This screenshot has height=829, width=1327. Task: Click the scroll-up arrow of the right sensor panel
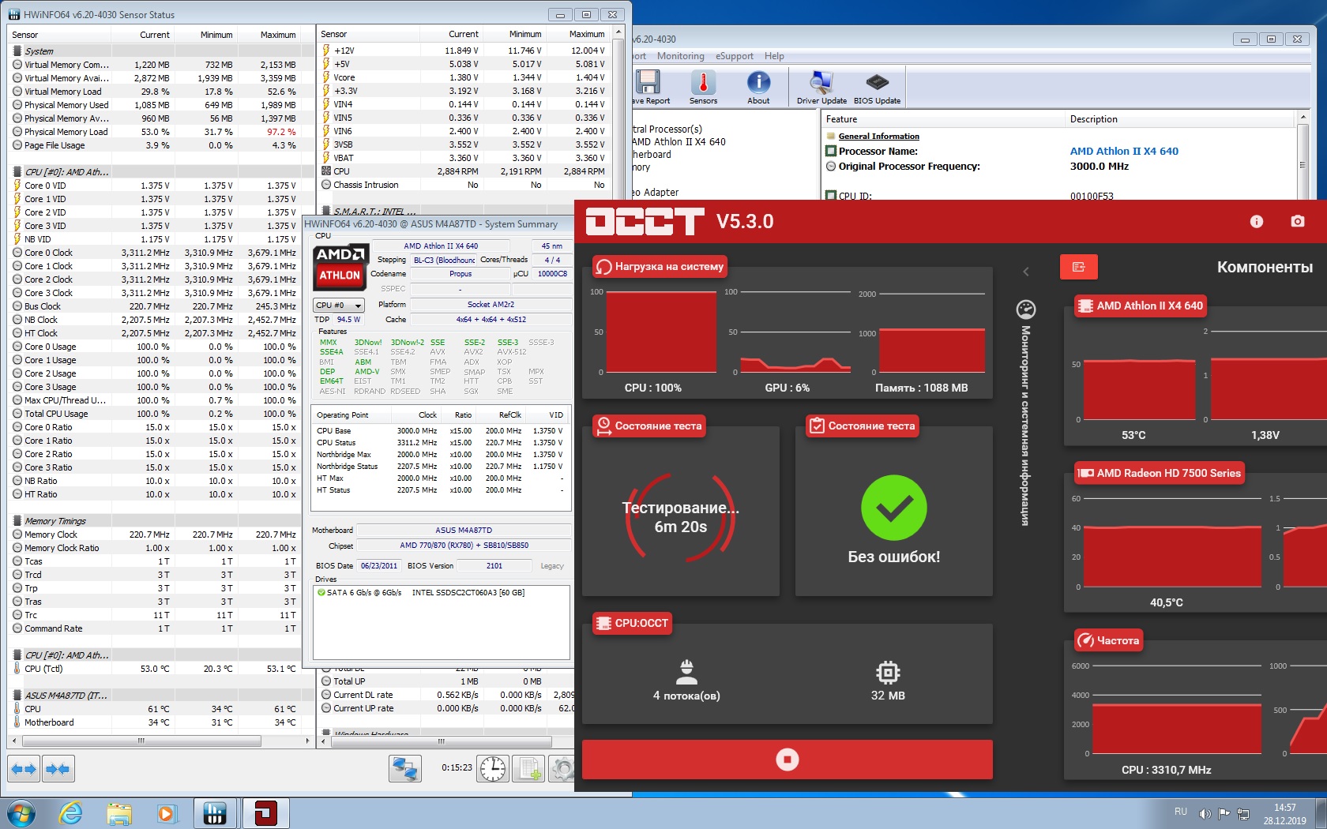point(618,34)
